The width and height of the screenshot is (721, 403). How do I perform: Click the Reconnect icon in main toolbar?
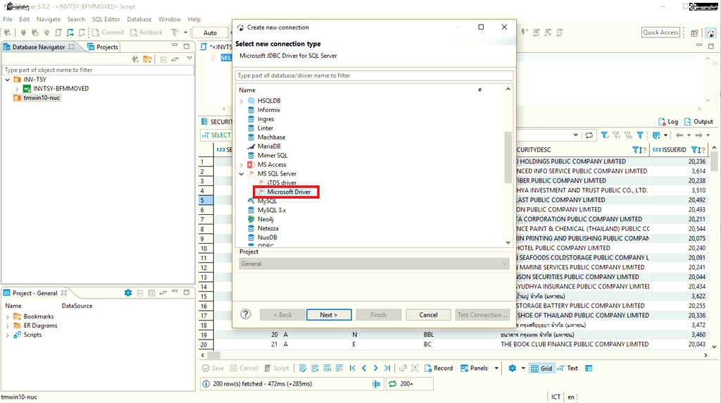[x=35, y=32]
